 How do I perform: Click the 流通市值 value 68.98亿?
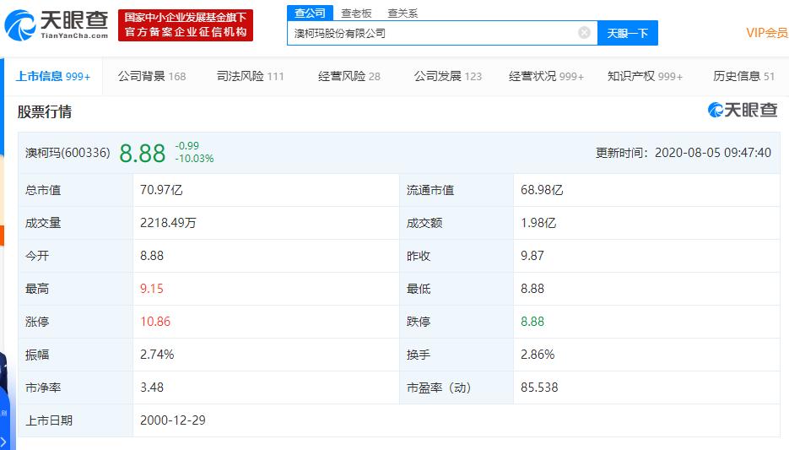542,190
